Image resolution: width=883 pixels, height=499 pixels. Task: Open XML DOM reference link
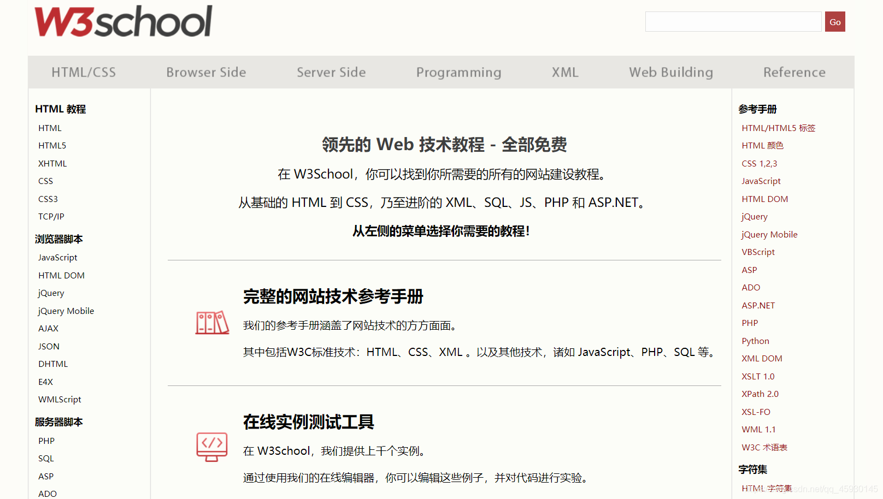[x=762, y=359]
